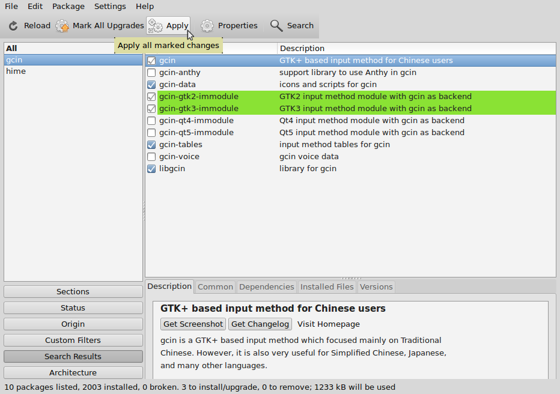Select the gcin-qt5-immodule package name

[x=196, y=132]
